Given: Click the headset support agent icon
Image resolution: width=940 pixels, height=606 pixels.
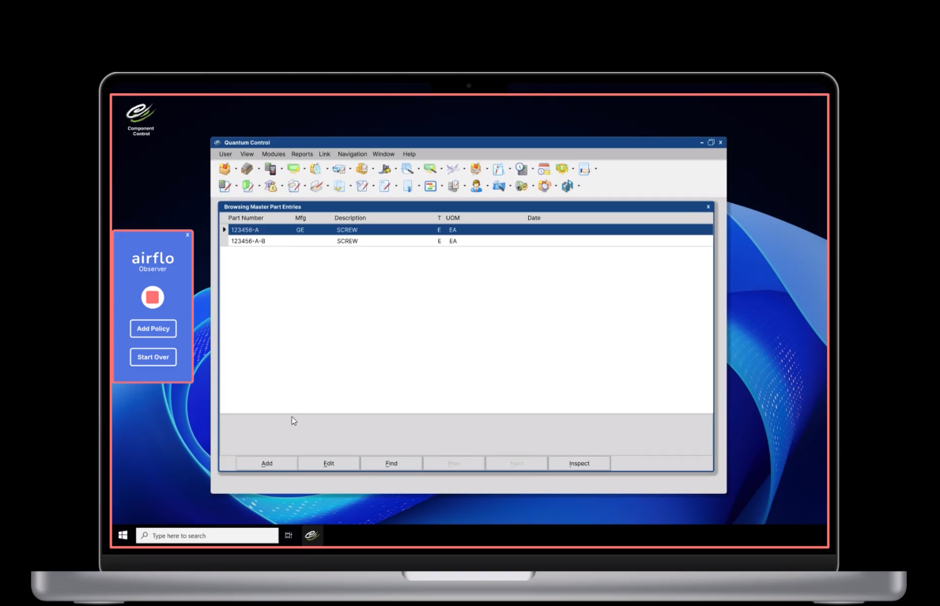Looking at the screenshot, I should click(476, 186).
